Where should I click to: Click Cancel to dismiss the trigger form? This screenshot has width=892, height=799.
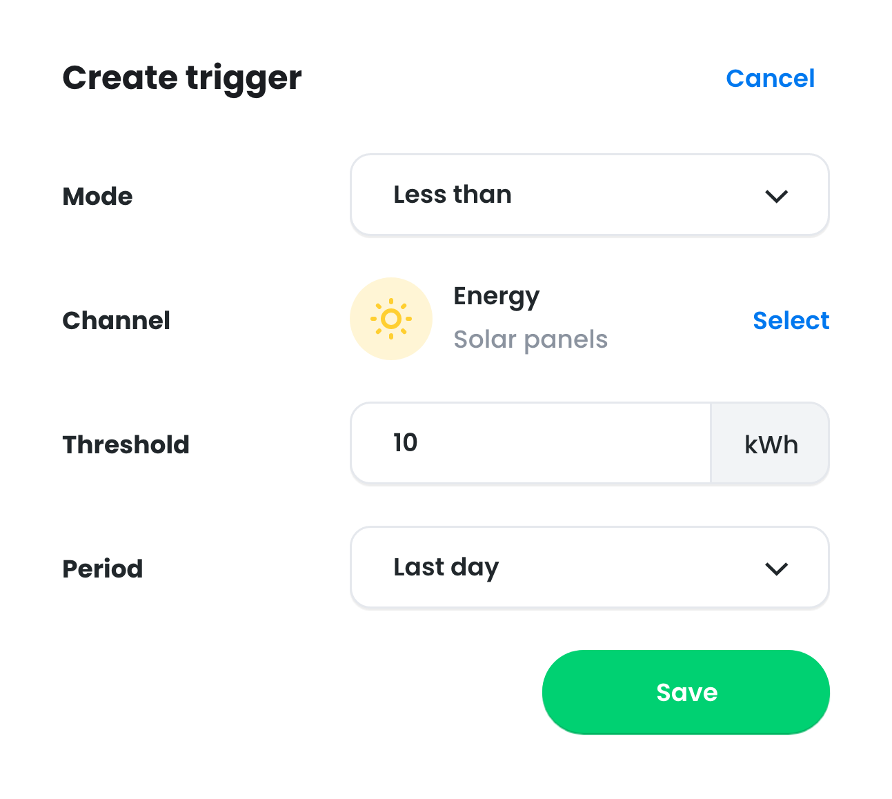click(770, 78)
